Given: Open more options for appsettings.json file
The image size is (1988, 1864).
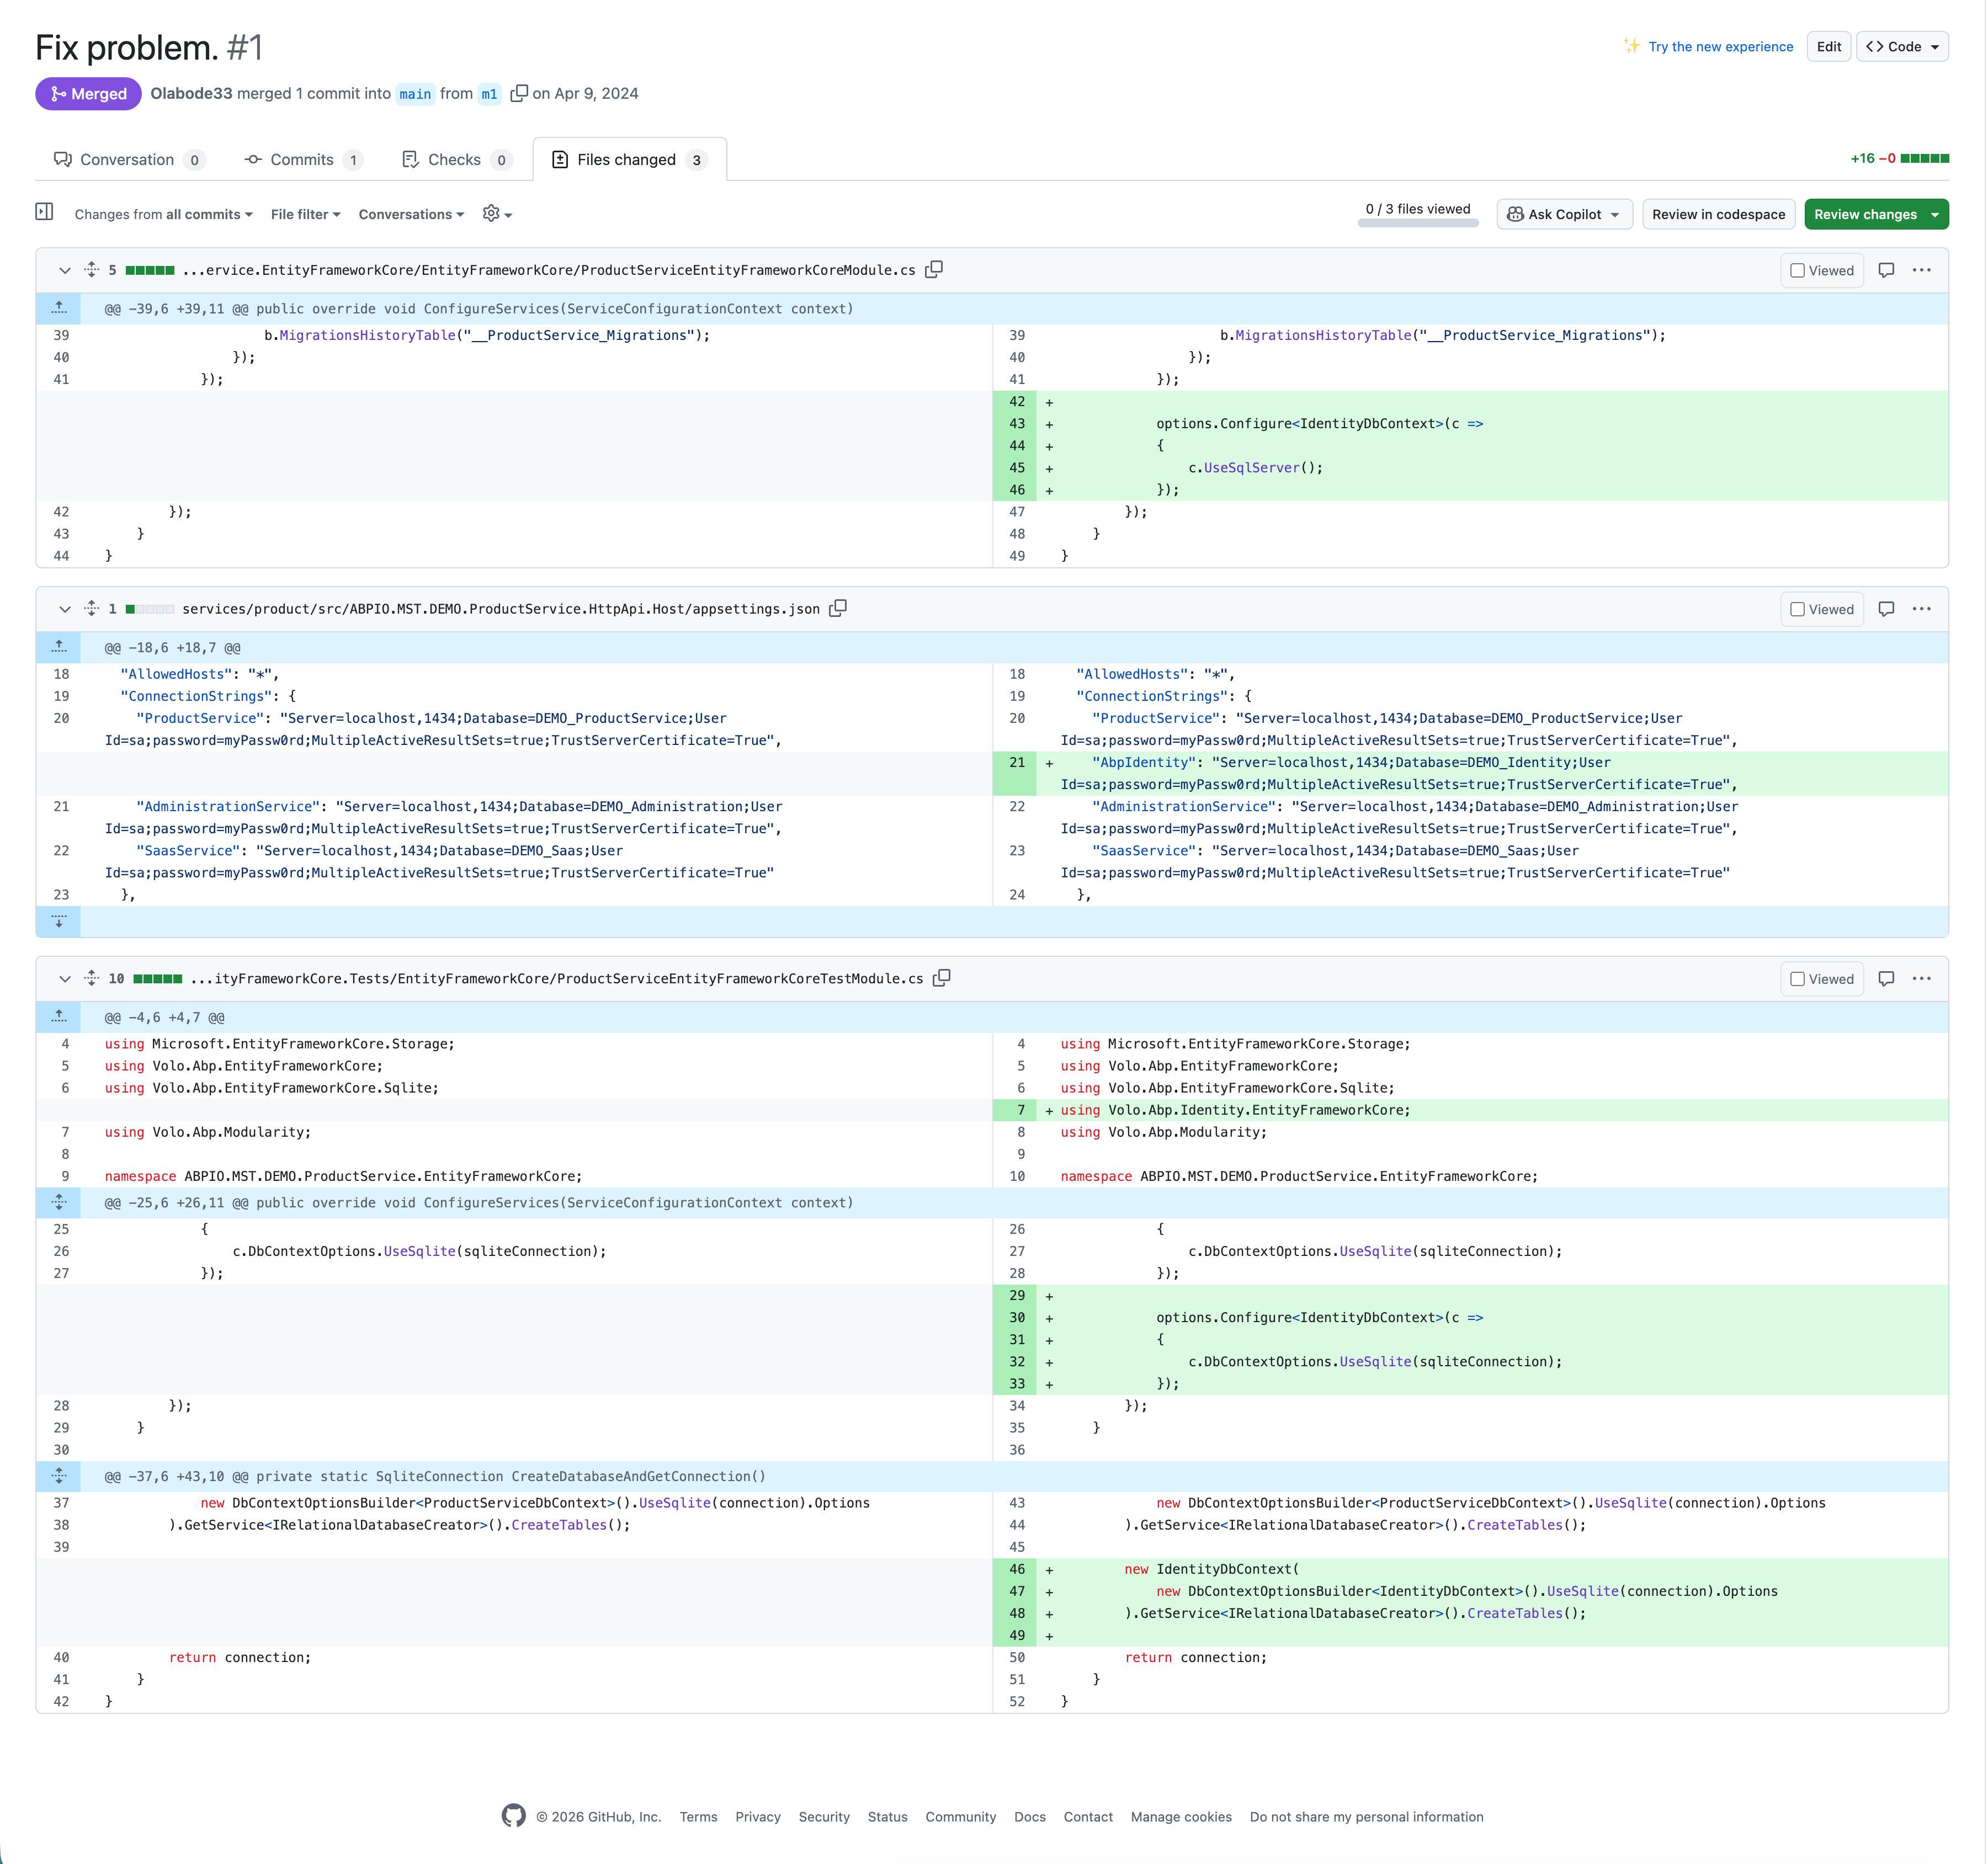Looking at the screenshot, I should [x=1921, y=609].
